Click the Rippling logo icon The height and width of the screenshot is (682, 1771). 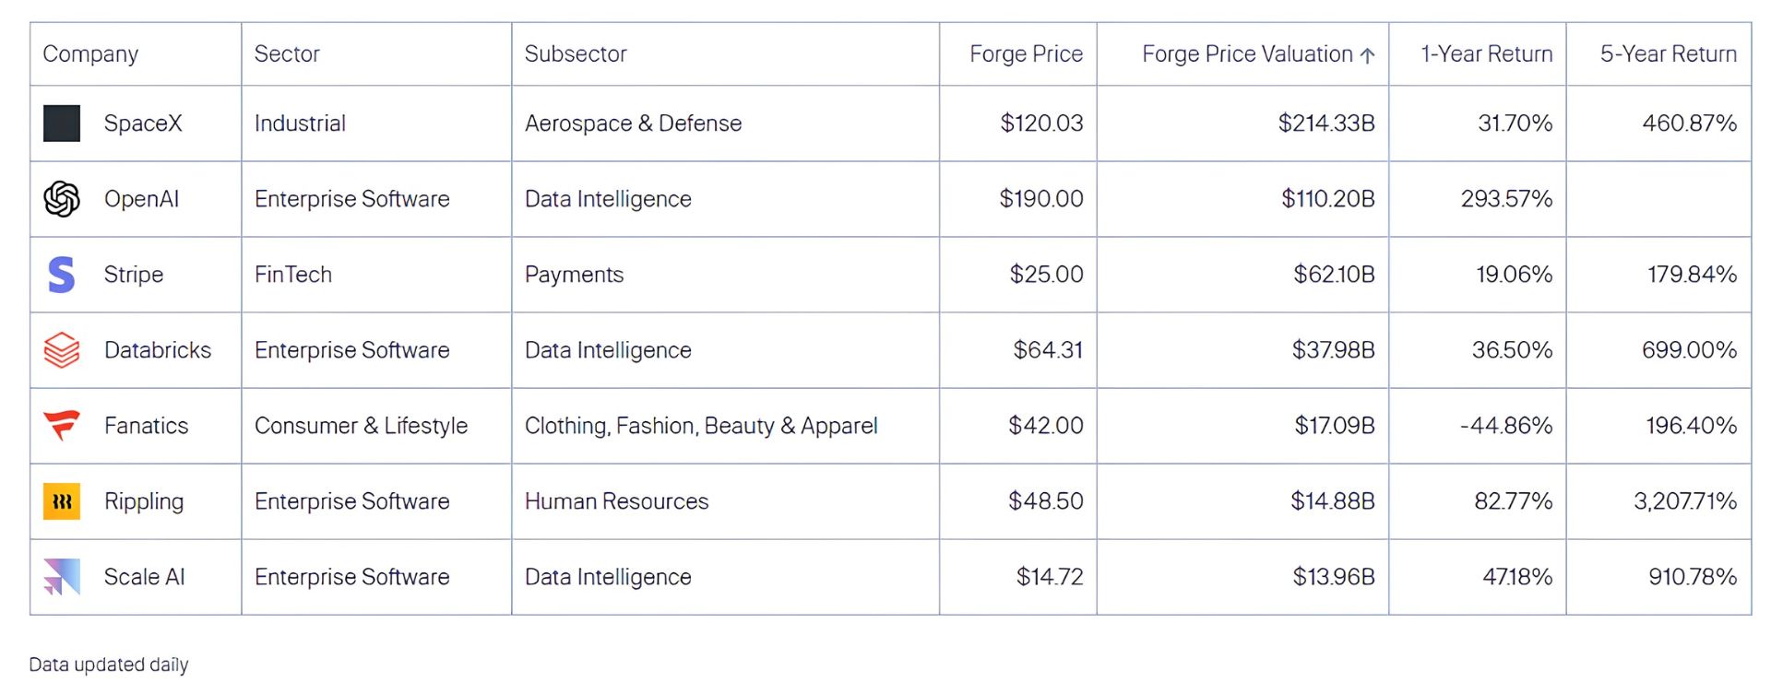[x=62, y=501]
